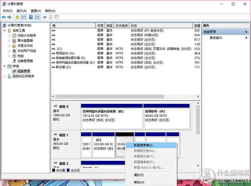The width and height of the screenshot is (251, 186).
Task: Open the View (查看) menu
Action: click(x=36, y=10)
